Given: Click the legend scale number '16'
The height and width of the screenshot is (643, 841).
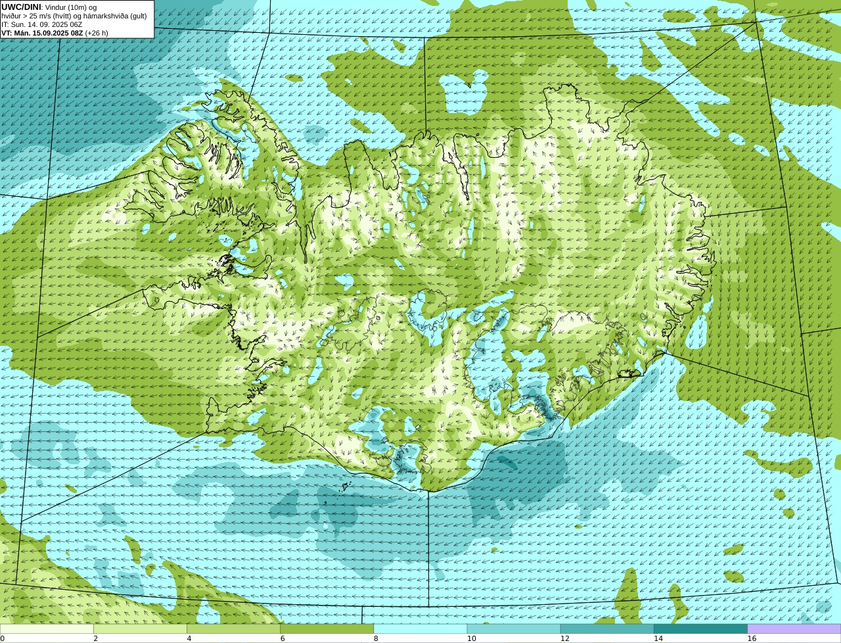Looking at the screenshot, I should [x=752, y=638].
